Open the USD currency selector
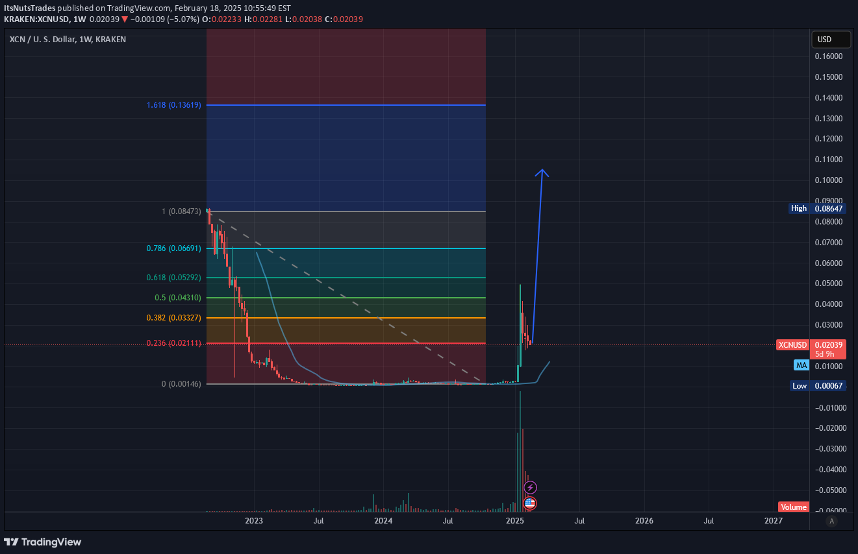This screenshot has height=554, width=858. click(x=831, y=40)
